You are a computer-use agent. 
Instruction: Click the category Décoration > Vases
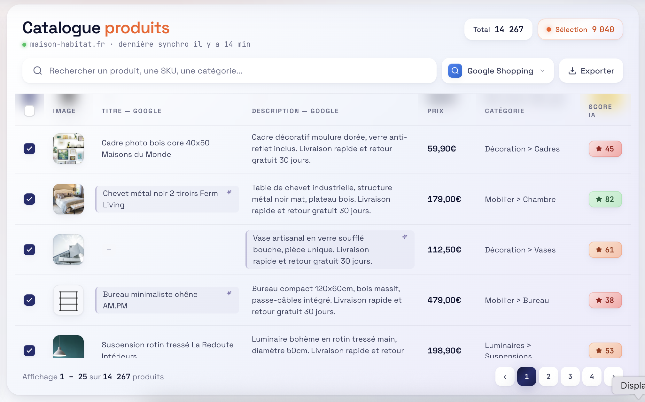(x=520, y=250)
